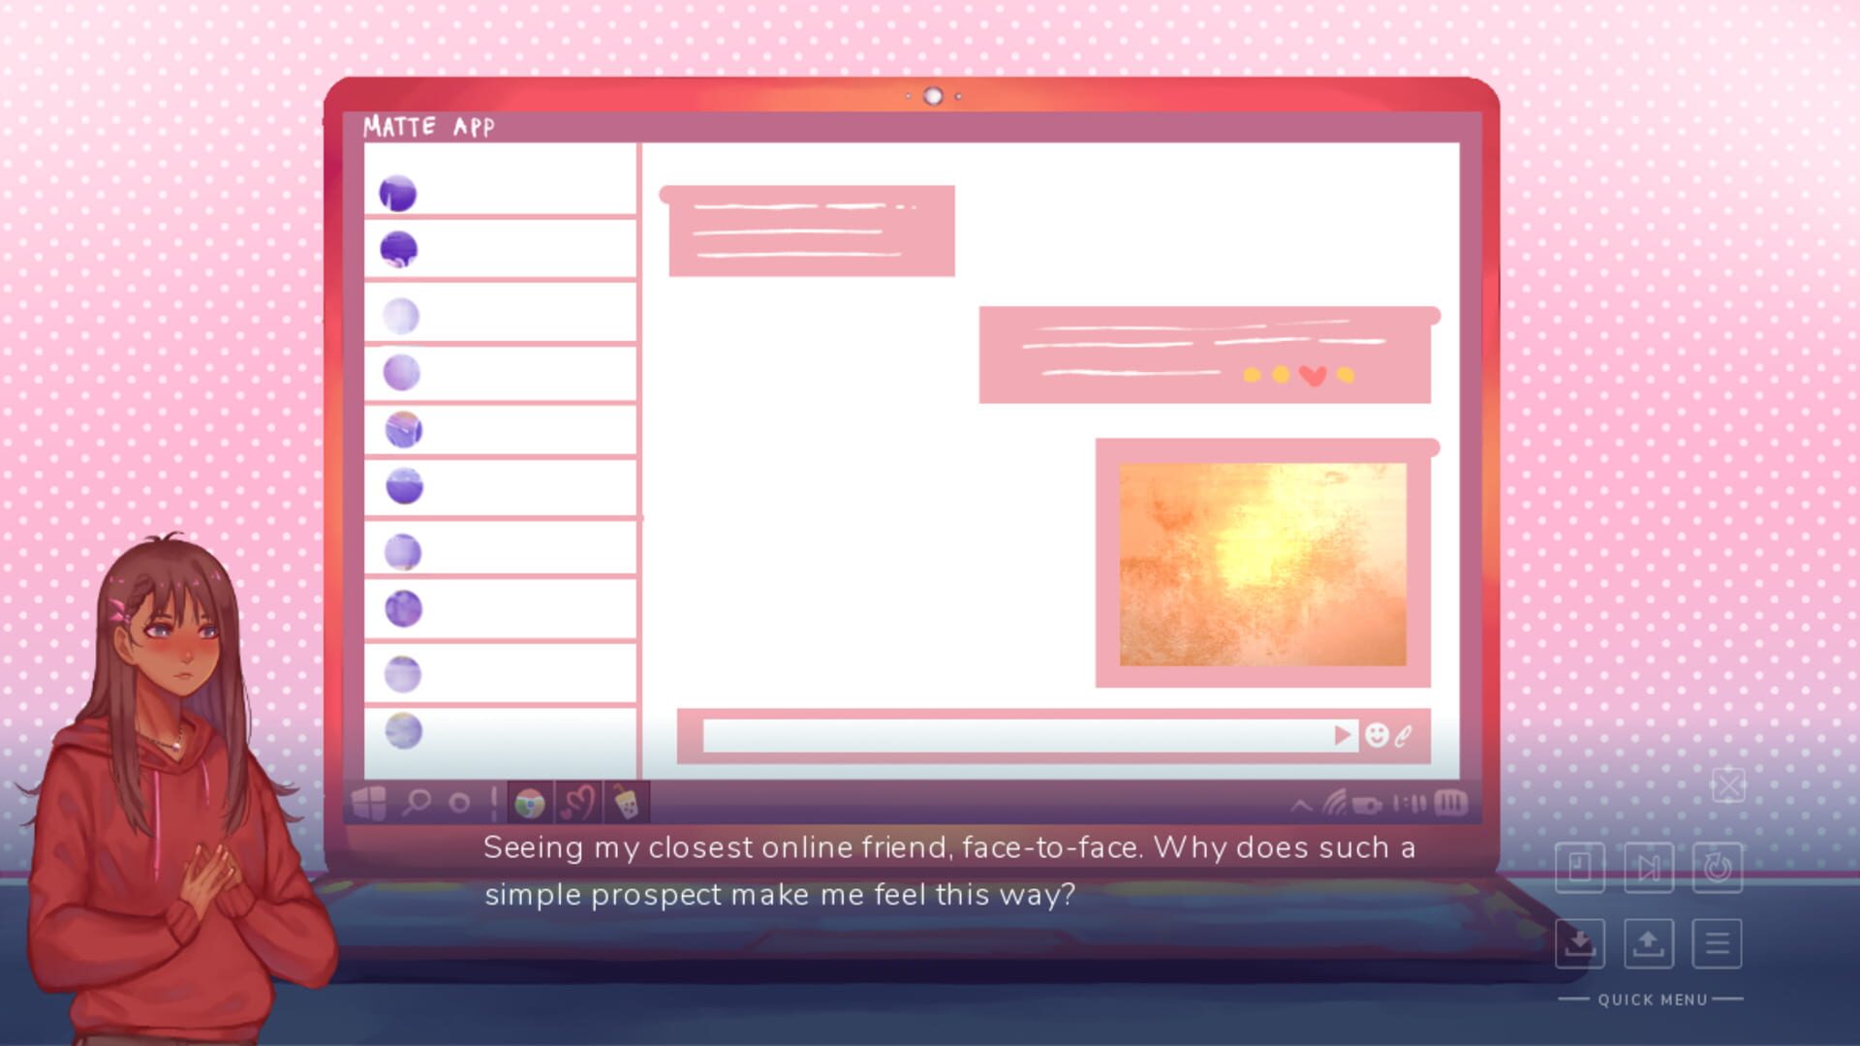Click the save (download arrow) icon
The width and height of the screenshot is (1860, 1046).
(x=1580, y=943)
